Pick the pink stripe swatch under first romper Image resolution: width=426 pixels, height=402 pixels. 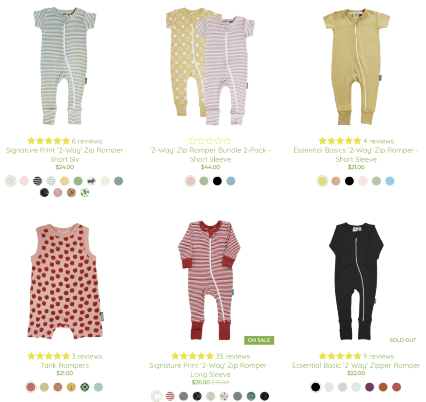click(24, 181)
